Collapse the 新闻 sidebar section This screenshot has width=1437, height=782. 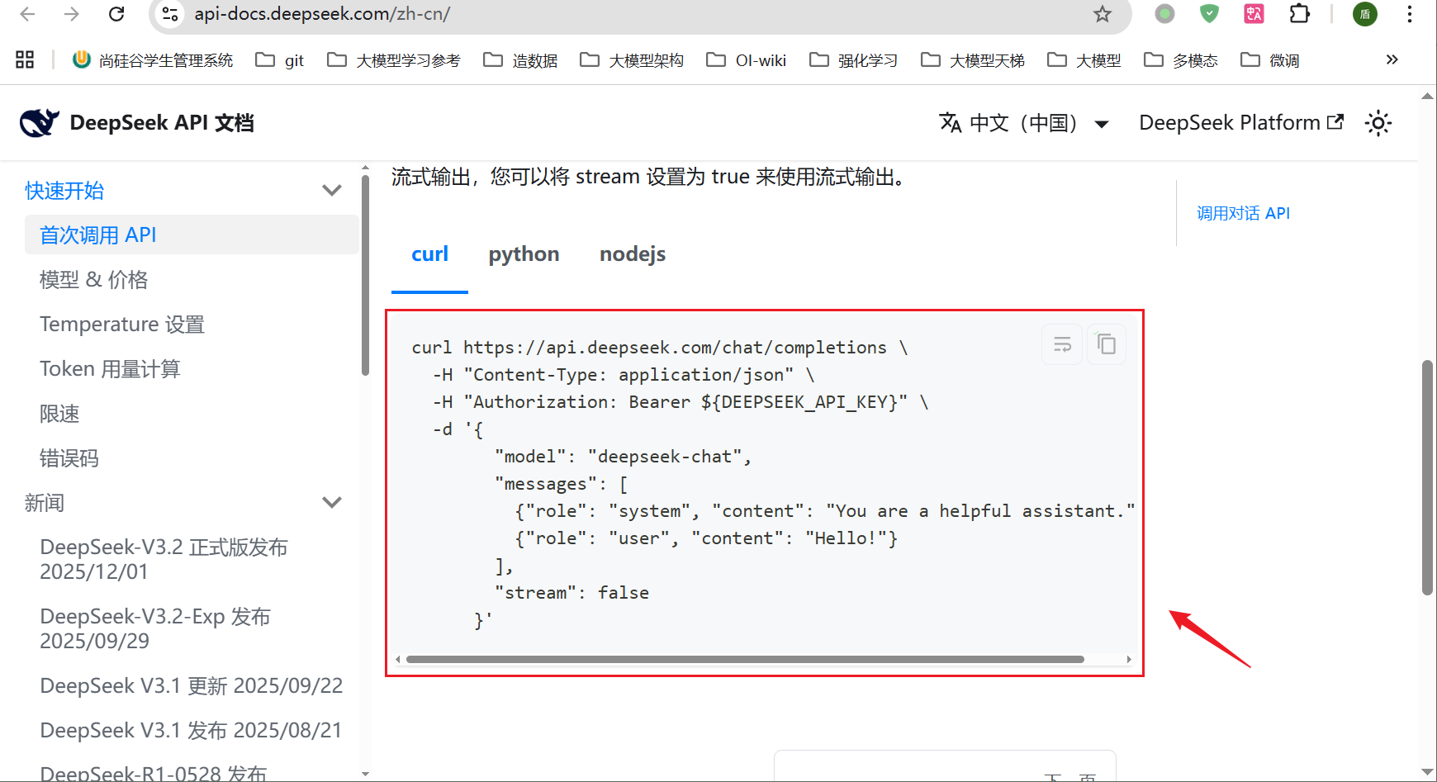pos(332,503)
